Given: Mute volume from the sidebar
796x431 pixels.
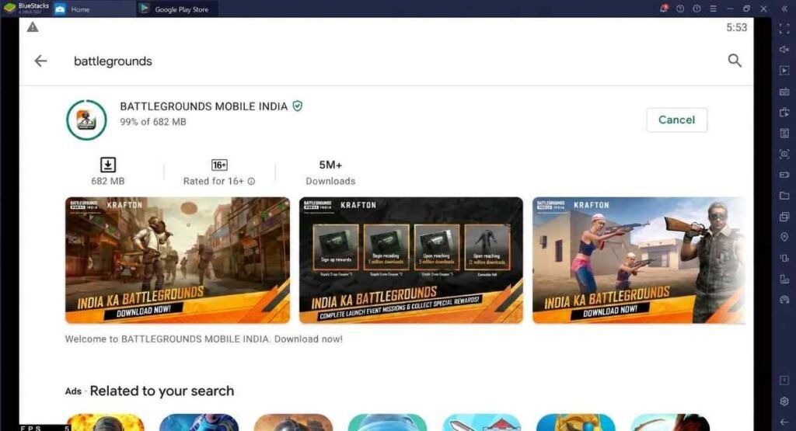Looking at the screenshot, I should point(784,49).
